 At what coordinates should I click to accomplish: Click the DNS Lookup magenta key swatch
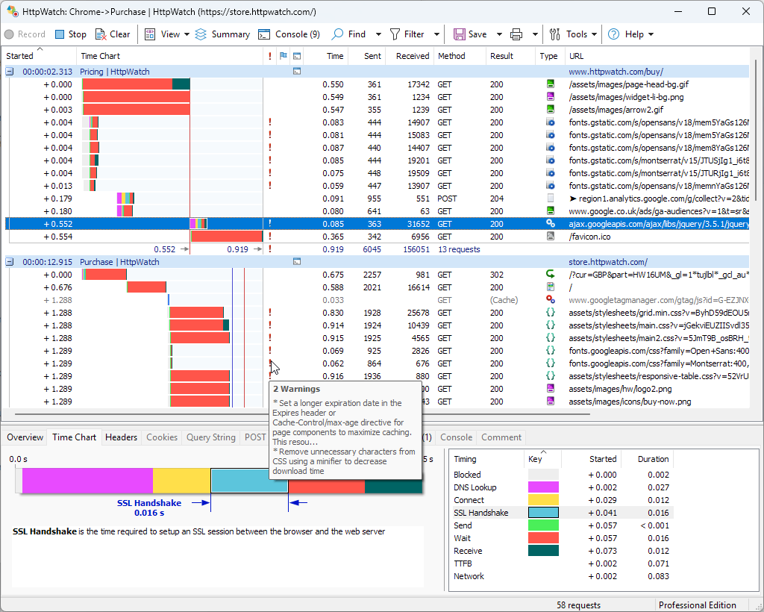[x=543, y=487]
